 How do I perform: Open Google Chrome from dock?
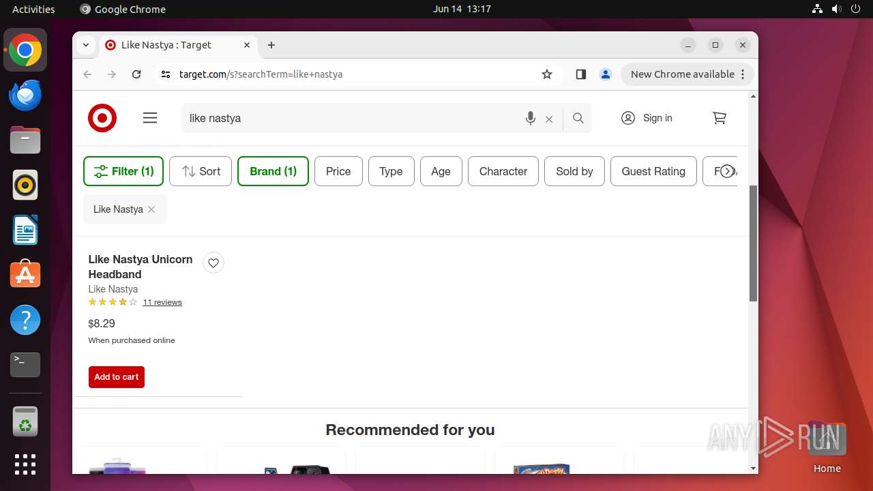click(x=25, y=50)
